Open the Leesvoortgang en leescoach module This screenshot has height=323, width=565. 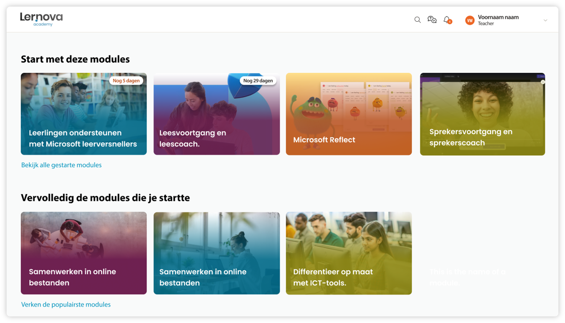[217, 114]
